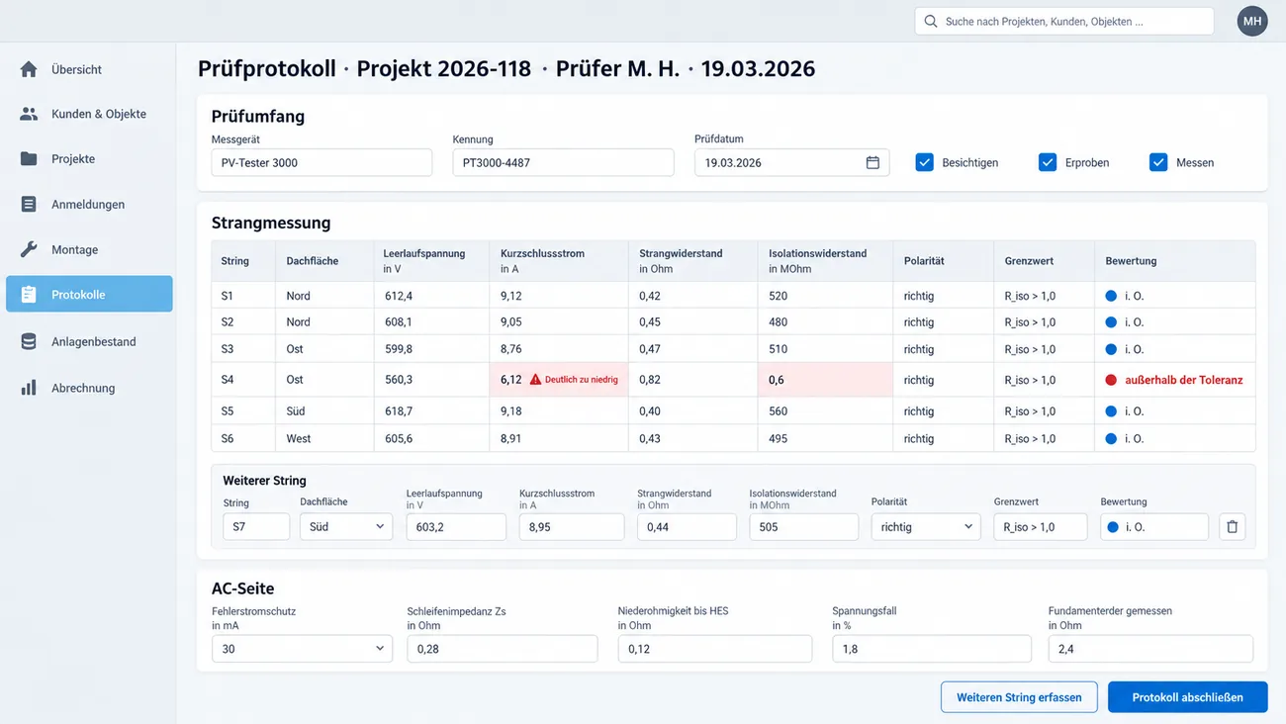Screen dimensions: 1286x724
Task: Click the Spannungsfall input field
Action: 932,649
